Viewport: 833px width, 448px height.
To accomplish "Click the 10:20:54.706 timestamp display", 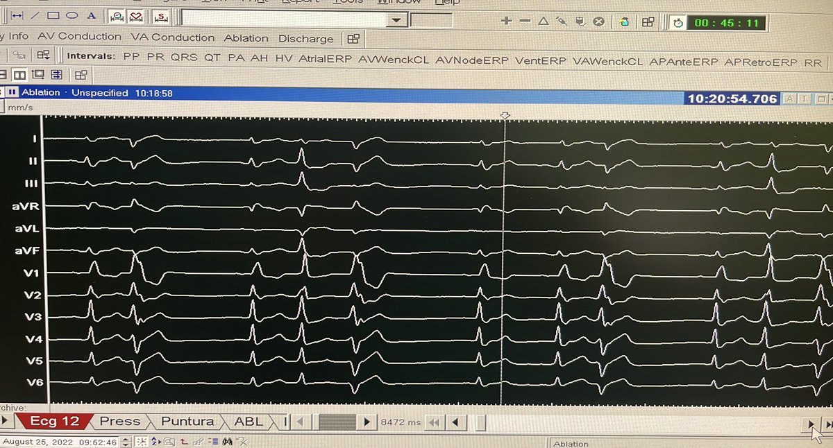I will pos(732,98).
